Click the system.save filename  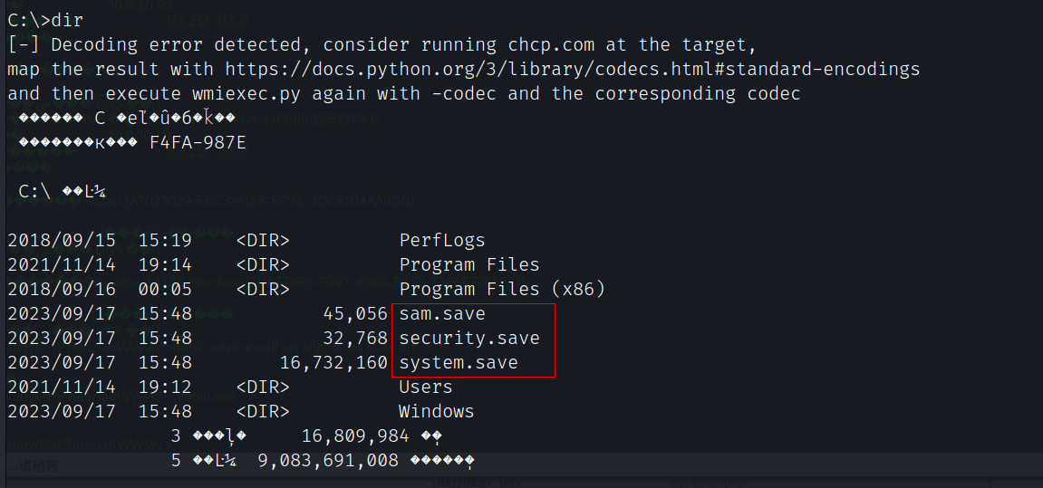pyautogui.click(x=459, y=363)
